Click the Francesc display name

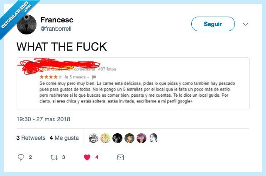(x=57, y=20)
